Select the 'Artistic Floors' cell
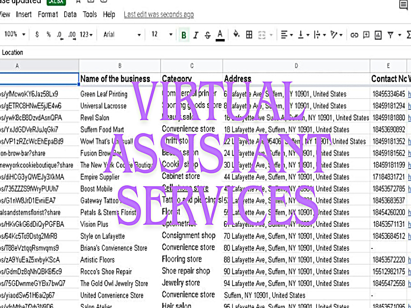This screenshot has height=308, width=411. (120, 260)
